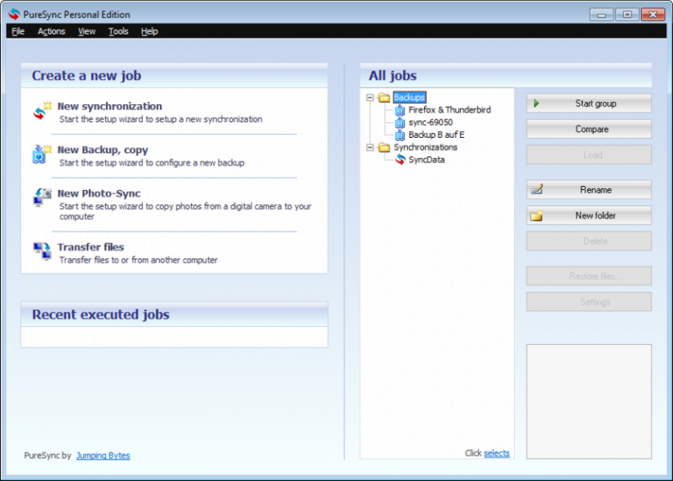Viewport: 673px width, 481px height.
Task: Click the Load button
Action: 589,155
